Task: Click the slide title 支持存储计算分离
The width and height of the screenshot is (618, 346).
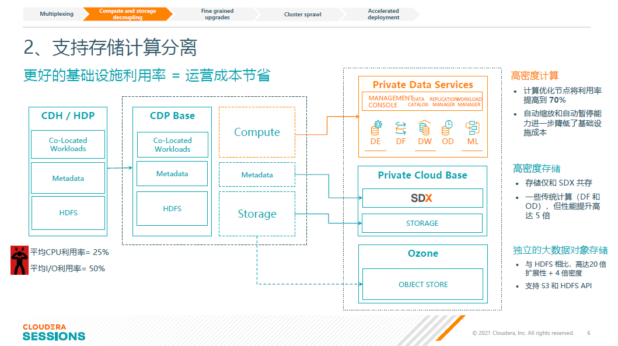Action: 110,47
